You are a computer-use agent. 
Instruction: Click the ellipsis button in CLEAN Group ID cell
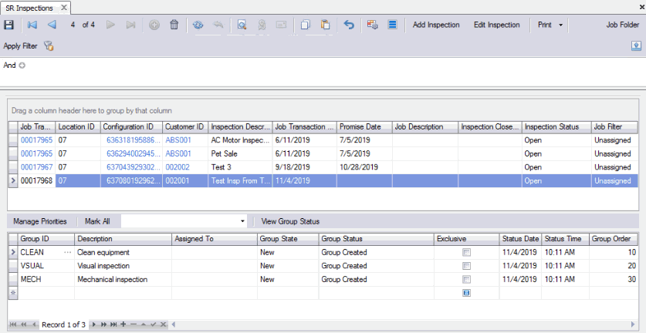67,252
